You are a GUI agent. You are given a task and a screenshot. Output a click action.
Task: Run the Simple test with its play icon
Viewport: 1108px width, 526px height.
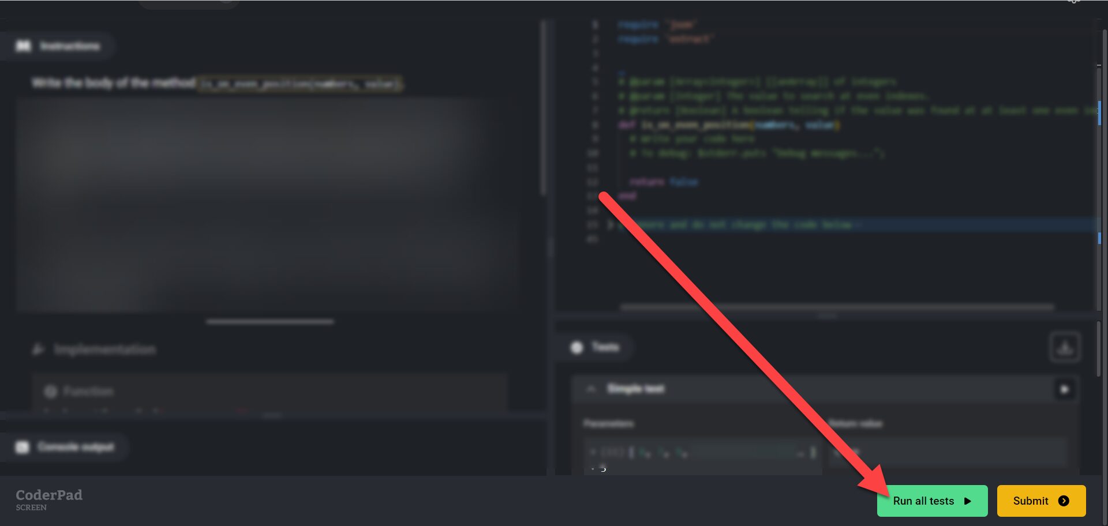pyautogui.click(x=1064, y=389)
